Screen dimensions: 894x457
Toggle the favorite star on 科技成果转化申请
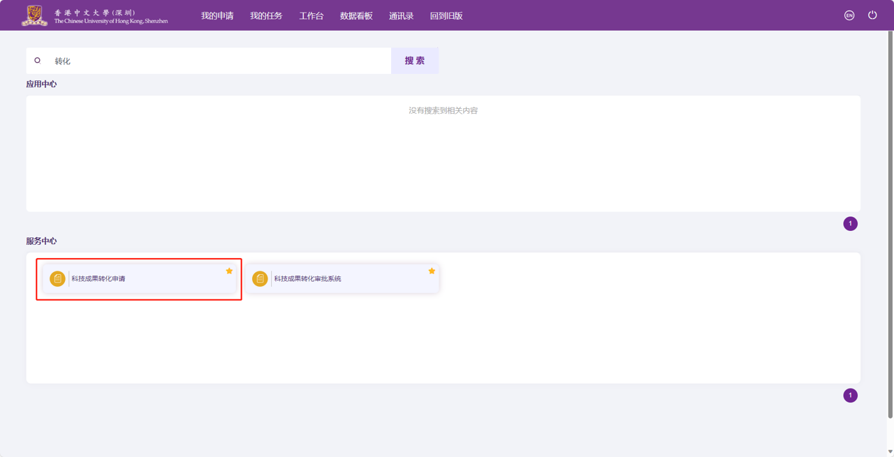pyautogui.click(x=229, y=271)
